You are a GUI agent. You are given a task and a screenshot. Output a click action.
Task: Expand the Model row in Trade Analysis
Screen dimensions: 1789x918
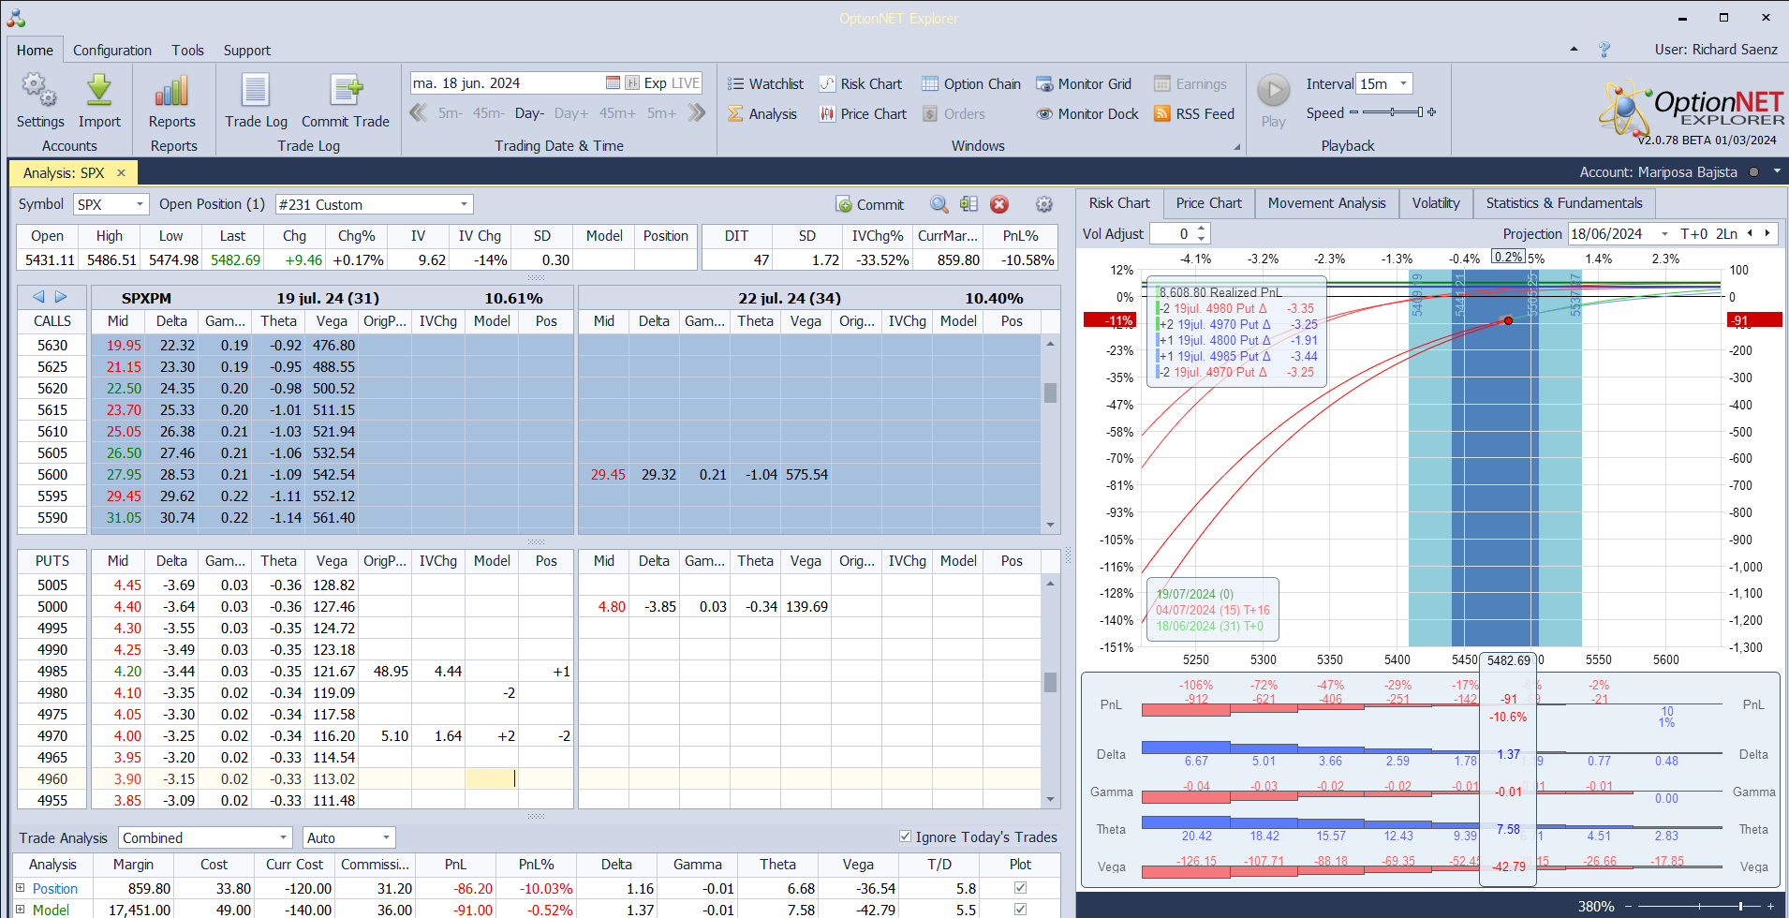(x=20, y=910)
